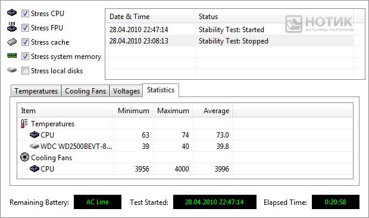The width and height of the screenshot is (369, 218).
Task: Select the Stability Test: Stopped log row
Action: (x=230, y=41)
